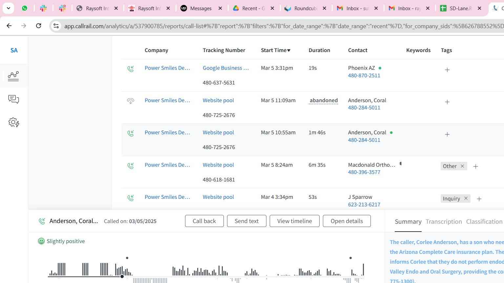Click the Duration column header
Viewport: 504px width, 283px height.
pyautogui.click(x=319, y=50)
